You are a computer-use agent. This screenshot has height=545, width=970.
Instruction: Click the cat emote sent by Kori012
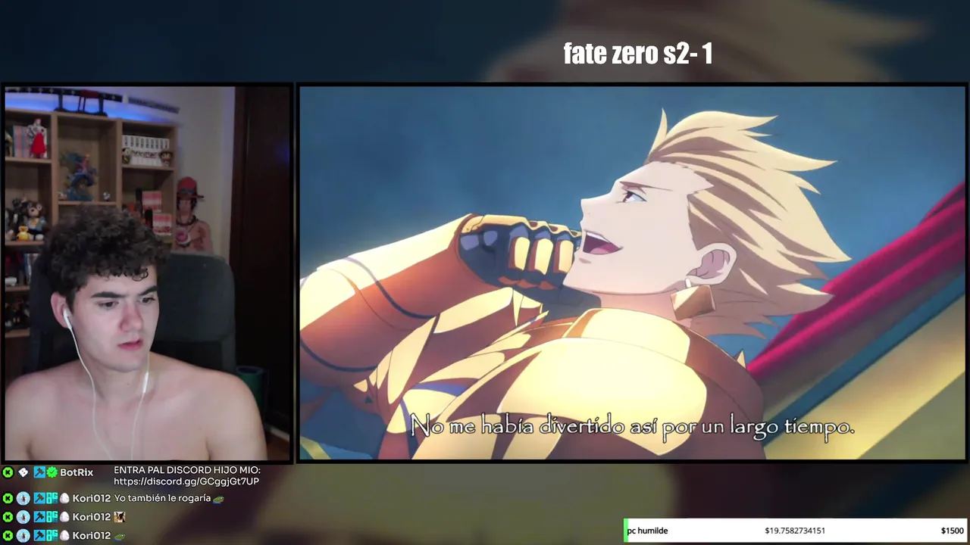(x=120, y=517)
